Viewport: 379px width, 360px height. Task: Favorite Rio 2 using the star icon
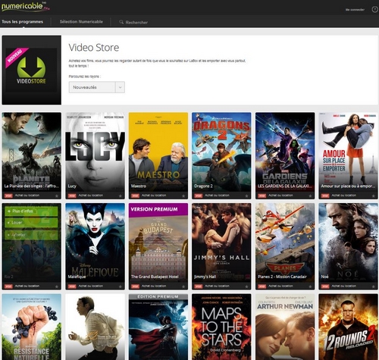[57, 286]
